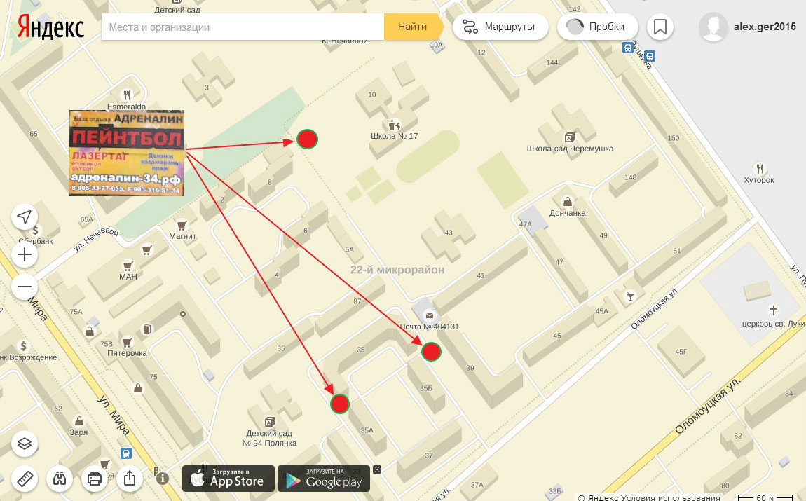
Task: Open the map layers selector
Action: [25, 443]
